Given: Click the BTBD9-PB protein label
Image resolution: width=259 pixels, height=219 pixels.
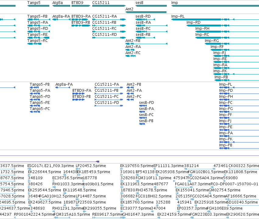Looking at the screenshot, I should pos(82,97).
